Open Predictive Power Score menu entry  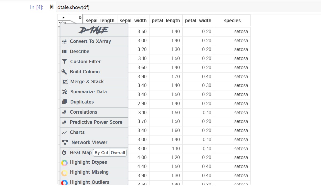coord(94,122)
